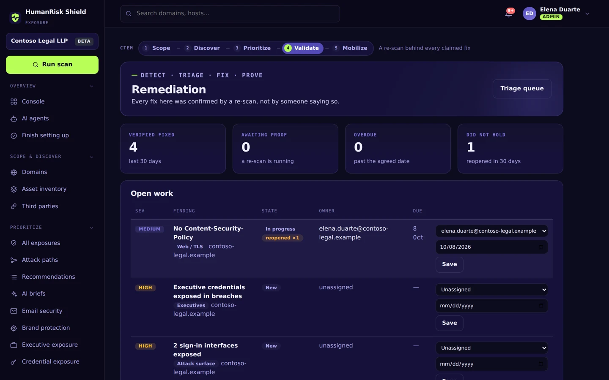Screen dimensions: 609x380
Task: Click the Finish setting up check icon
Action: 14,136
